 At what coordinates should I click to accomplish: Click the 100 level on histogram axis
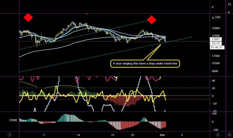click(x=214, y=113)
